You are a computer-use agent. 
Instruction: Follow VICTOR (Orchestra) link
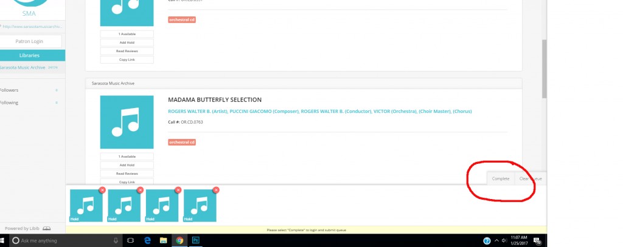394,112
